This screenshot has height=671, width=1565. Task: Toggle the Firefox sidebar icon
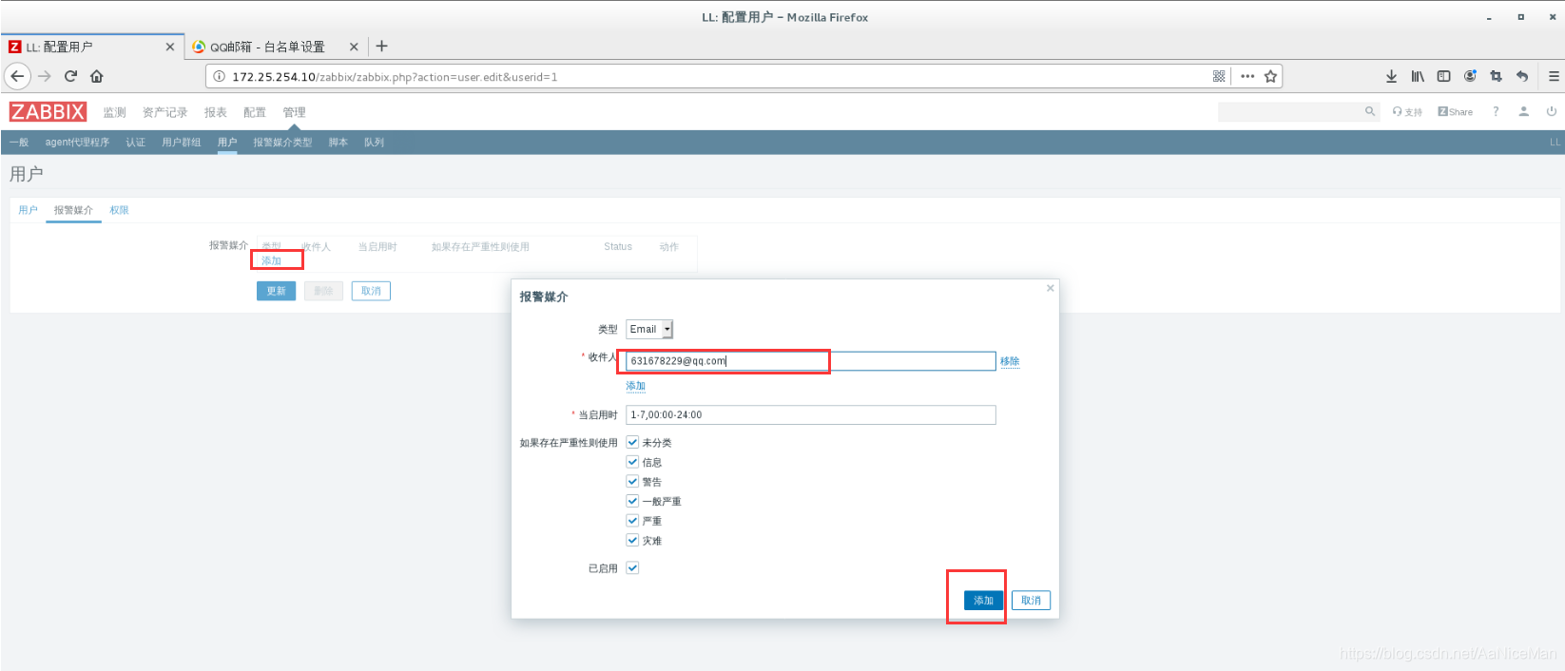click(x=1443, y=76)
